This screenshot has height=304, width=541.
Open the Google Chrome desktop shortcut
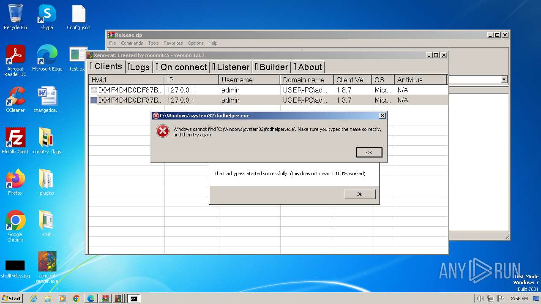pyautogui.click(x=15, y=226)
